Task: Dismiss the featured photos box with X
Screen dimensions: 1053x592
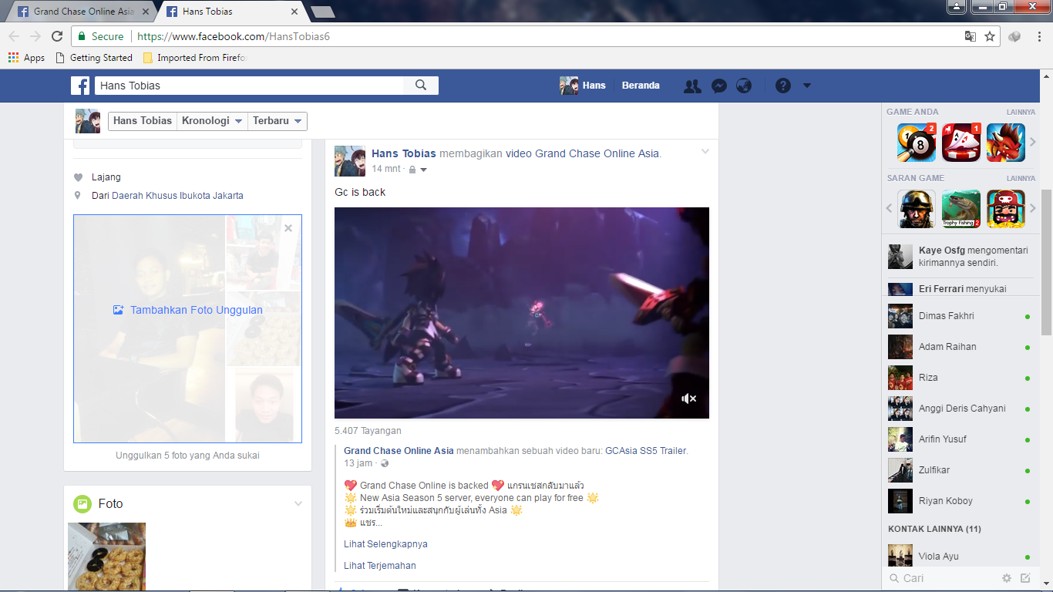Action: pos(288,228)
